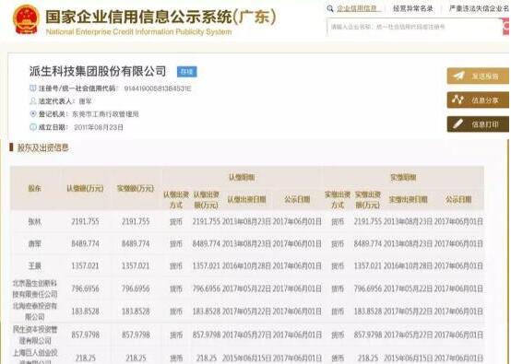Open the 经营异常名录 tab

pyautogui.click(x=412, y=9)
